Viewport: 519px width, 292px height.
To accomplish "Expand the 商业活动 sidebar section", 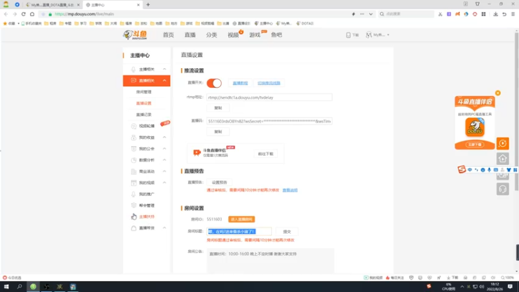I will [165, 171].
